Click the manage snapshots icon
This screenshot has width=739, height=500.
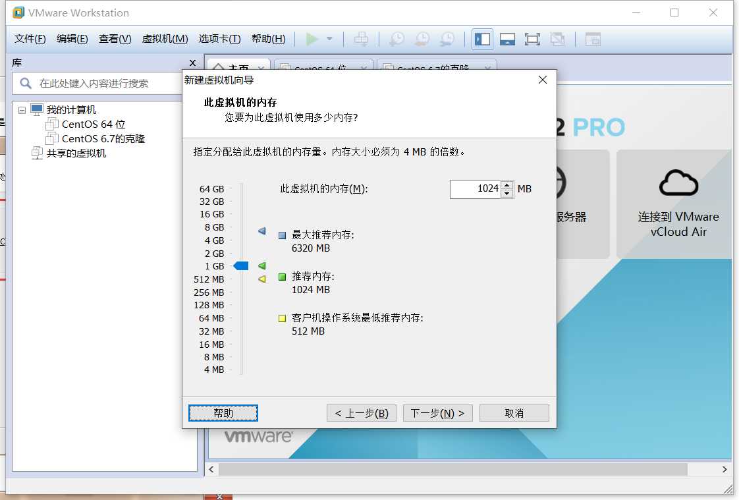pos(447,39)
